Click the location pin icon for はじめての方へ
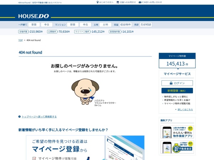The width and height of the screenshot is (214, 160). pyautogui.click(x=97, y=2)
